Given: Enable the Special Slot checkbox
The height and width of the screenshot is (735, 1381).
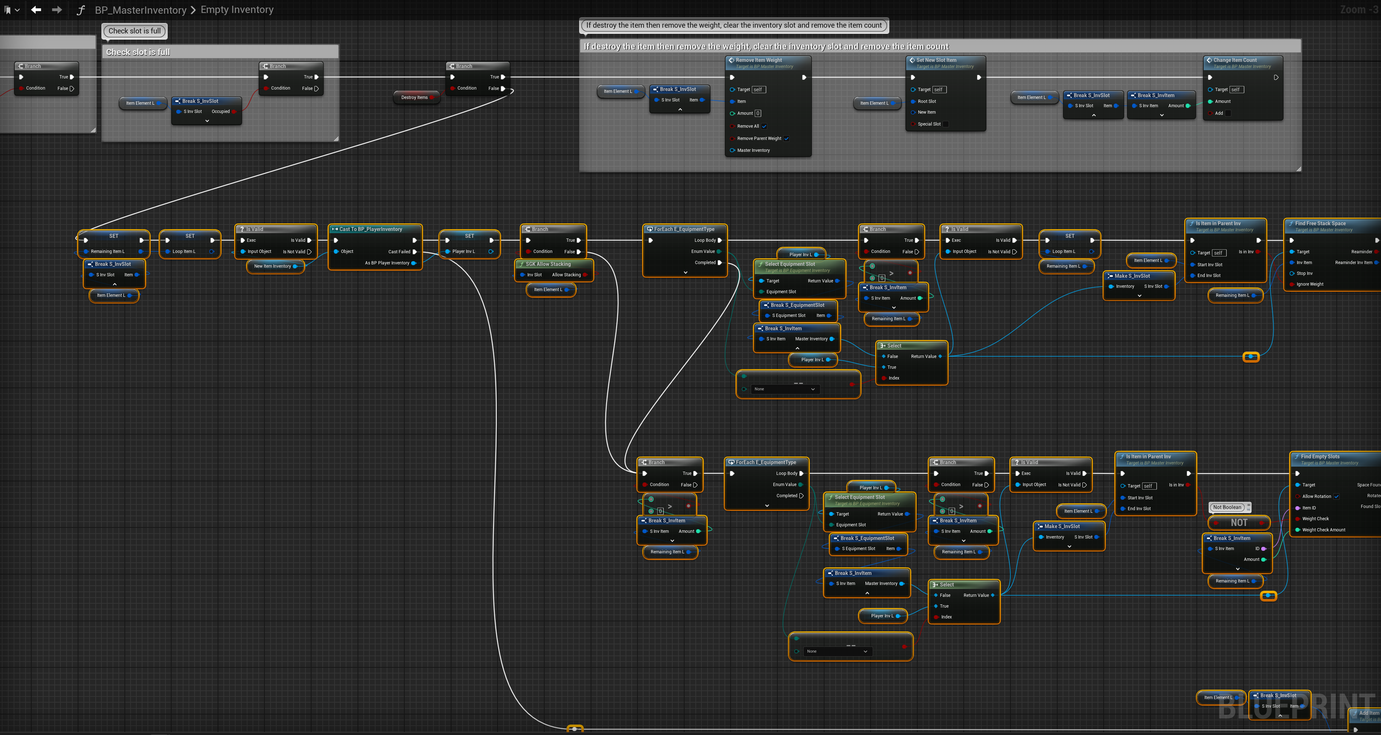Looking at the screenshot, I should [x=946, y=124].
